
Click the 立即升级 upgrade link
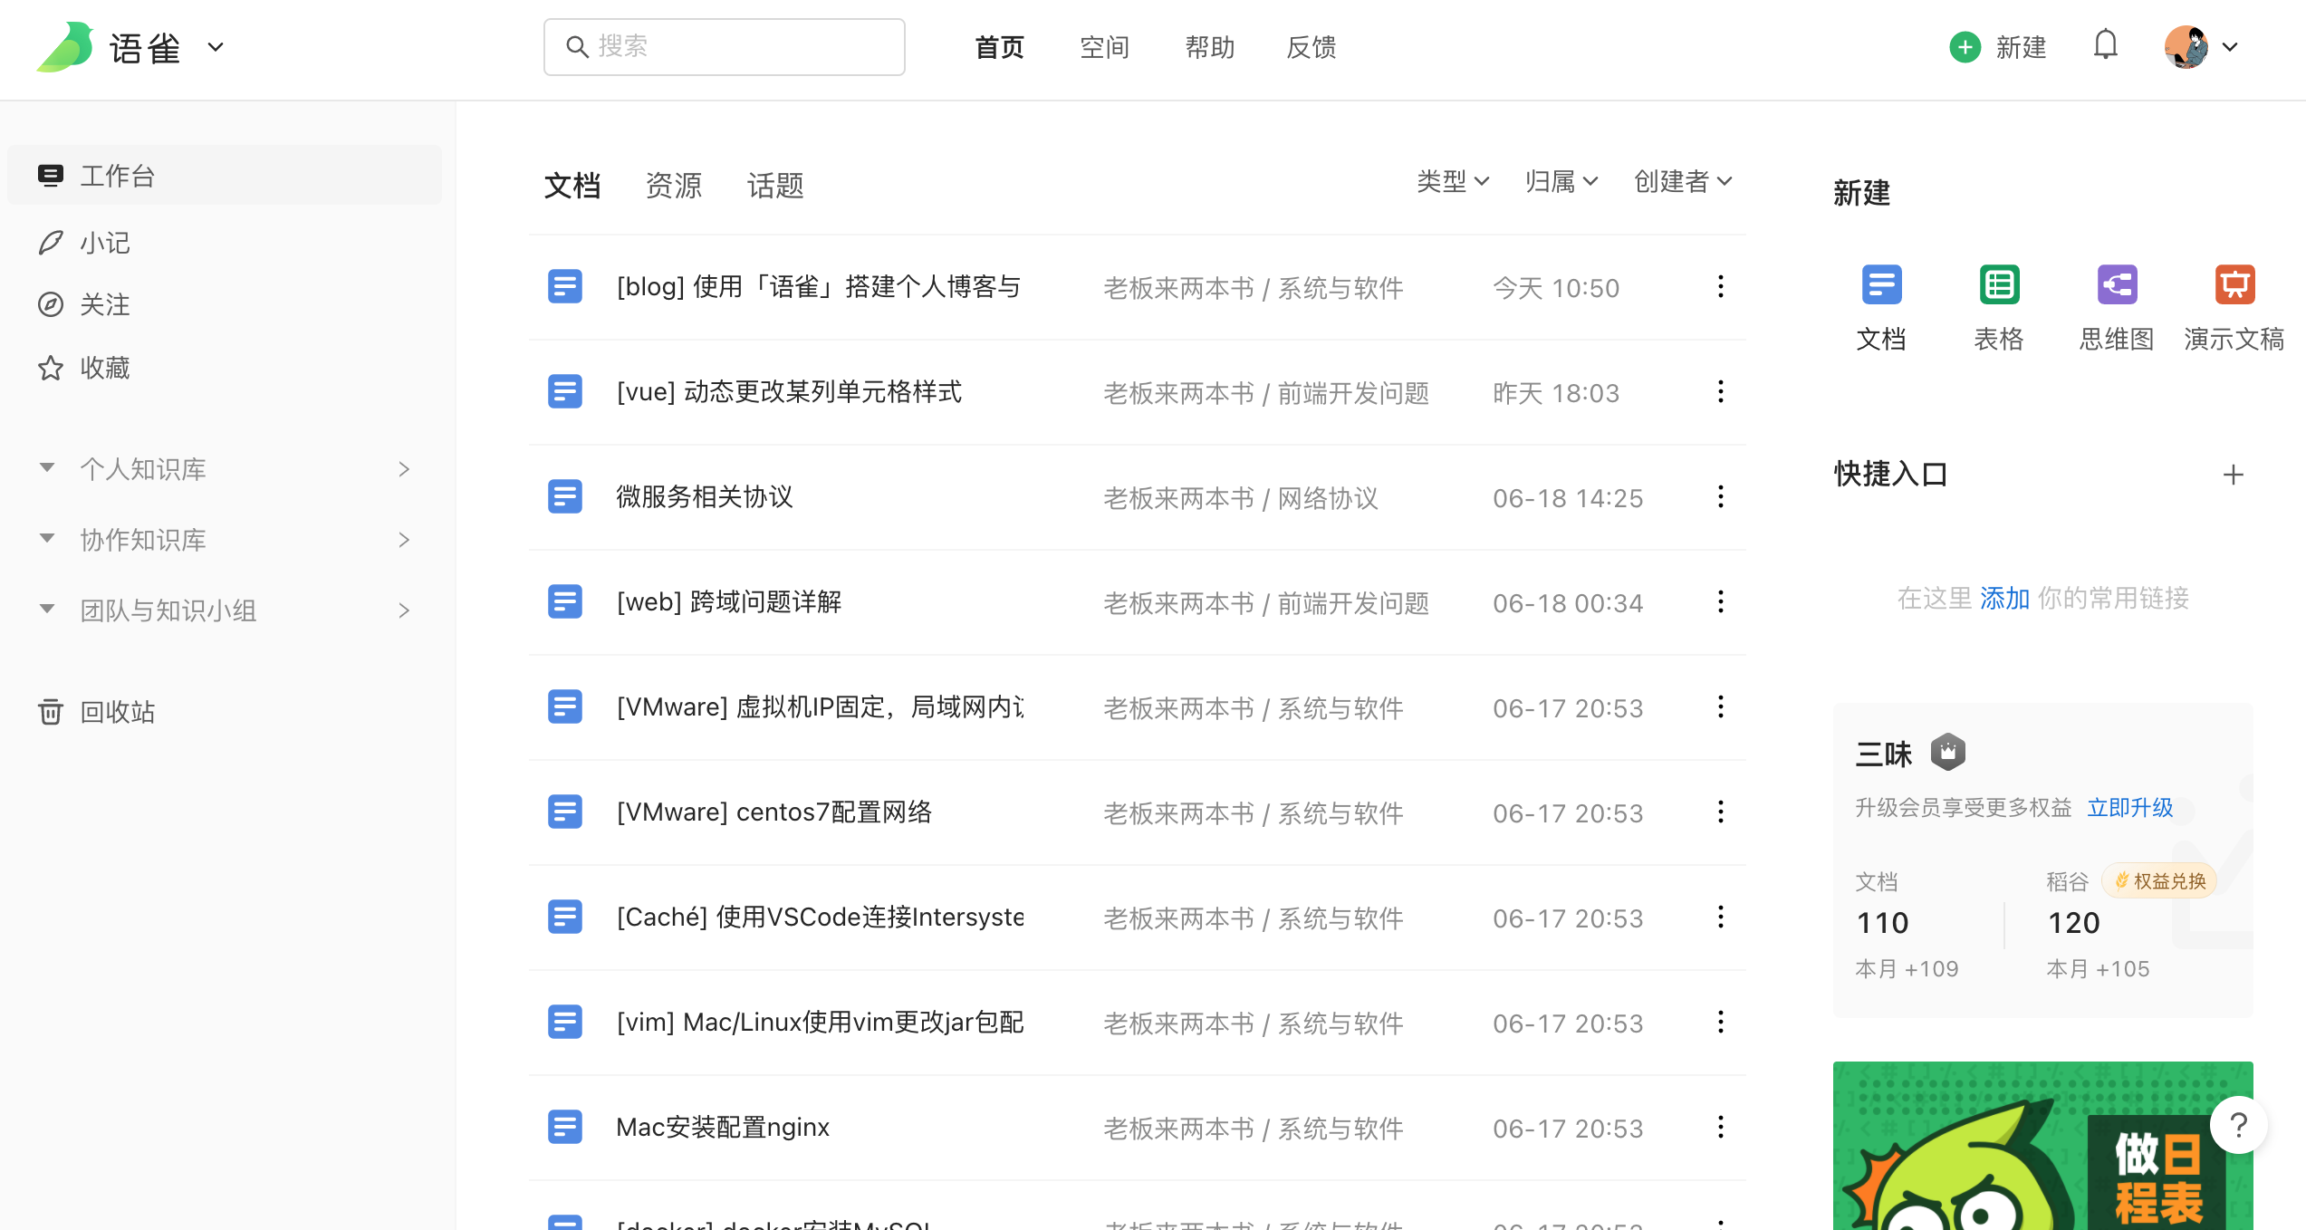2129,807
